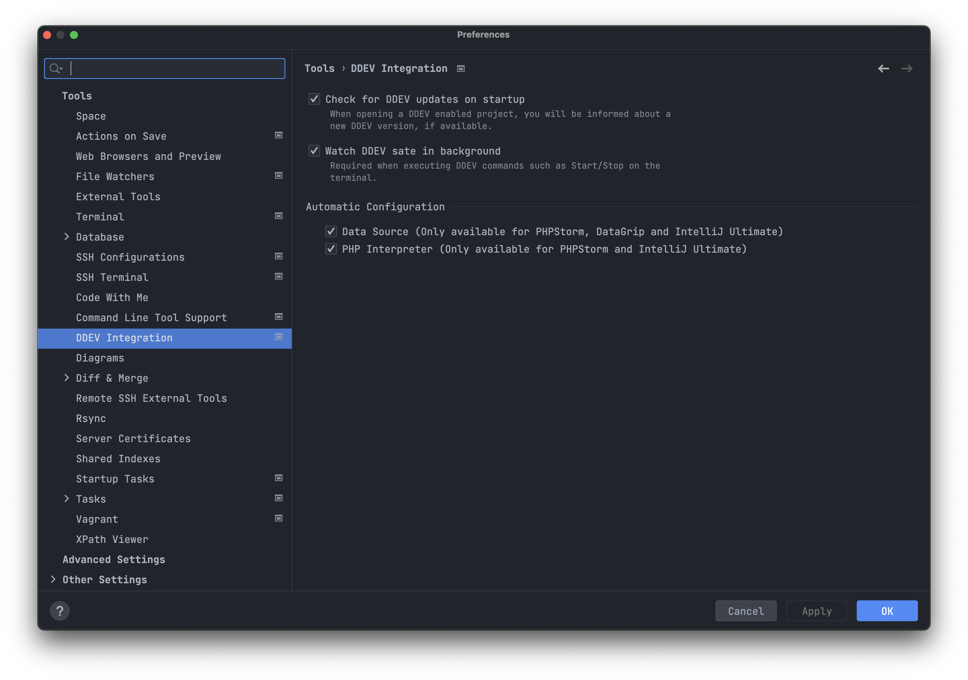Expand the Diff & Merge node
Image resolution: width=968 pixels, height=680 pixels.
point(67,378)
